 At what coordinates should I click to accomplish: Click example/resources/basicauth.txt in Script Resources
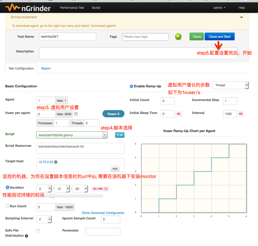[x=61, y=147]
